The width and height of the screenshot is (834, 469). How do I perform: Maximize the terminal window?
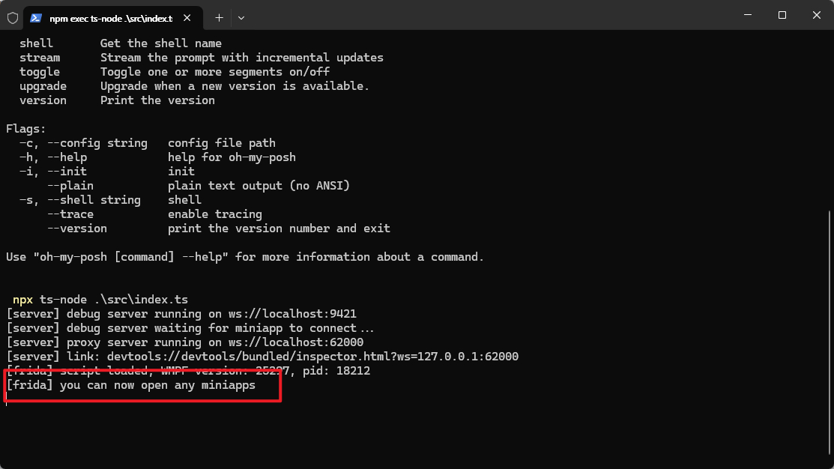[782, 15]
